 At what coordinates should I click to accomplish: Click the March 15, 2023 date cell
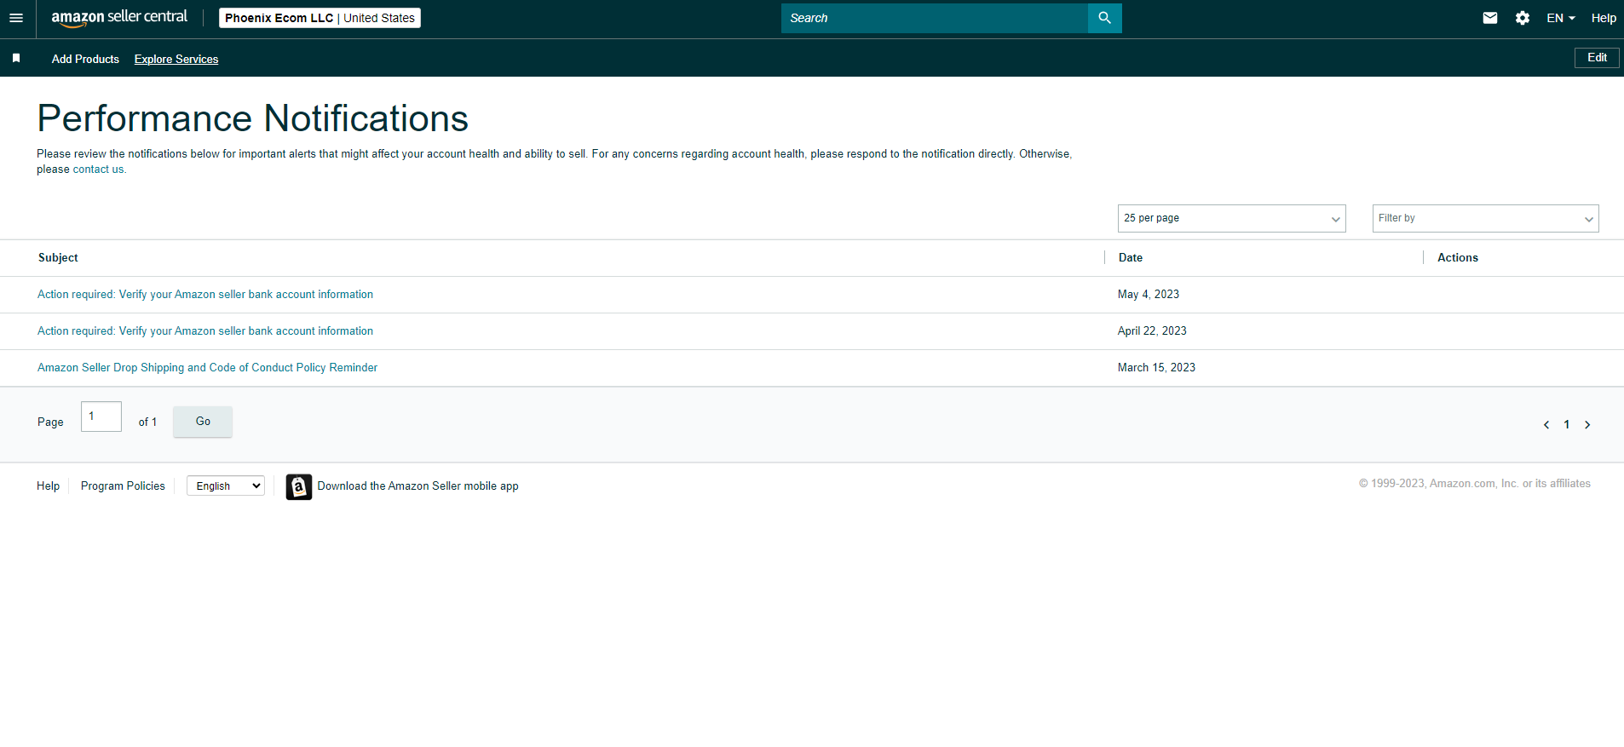[x=1156, y=368]
